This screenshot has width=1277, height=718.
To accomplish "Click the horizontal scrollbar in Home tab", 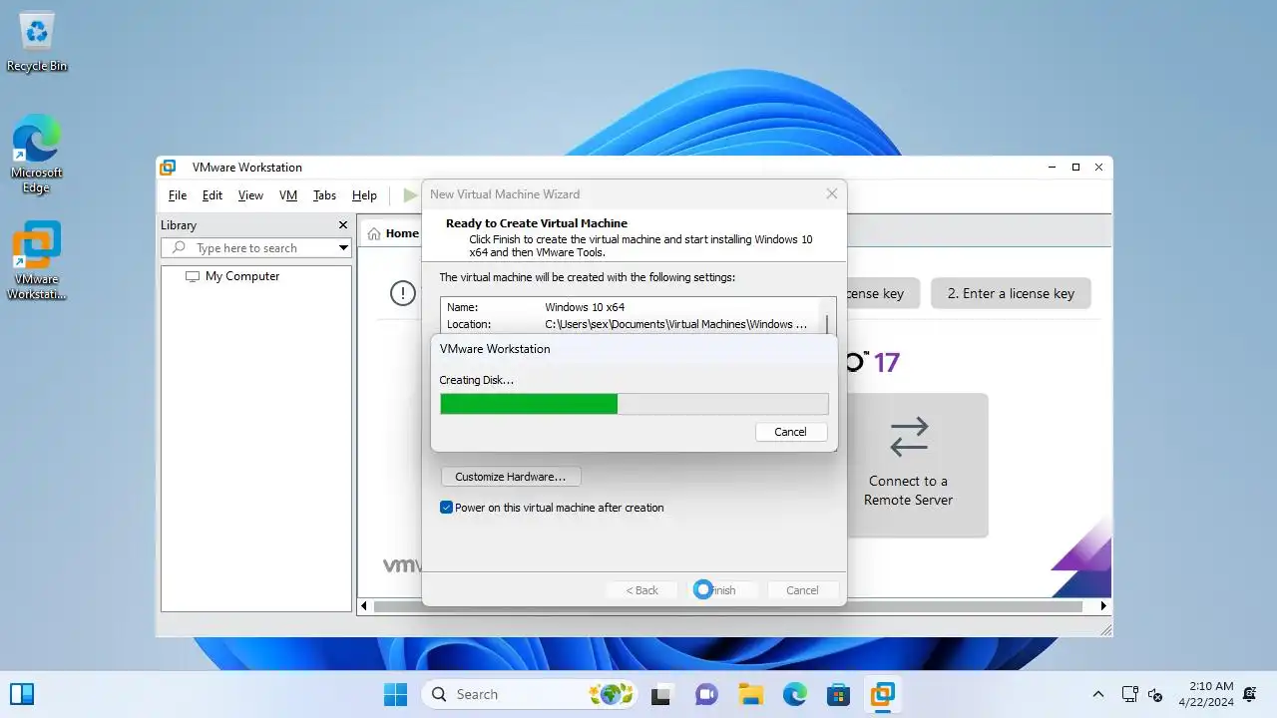I will (x=727, y=605).
